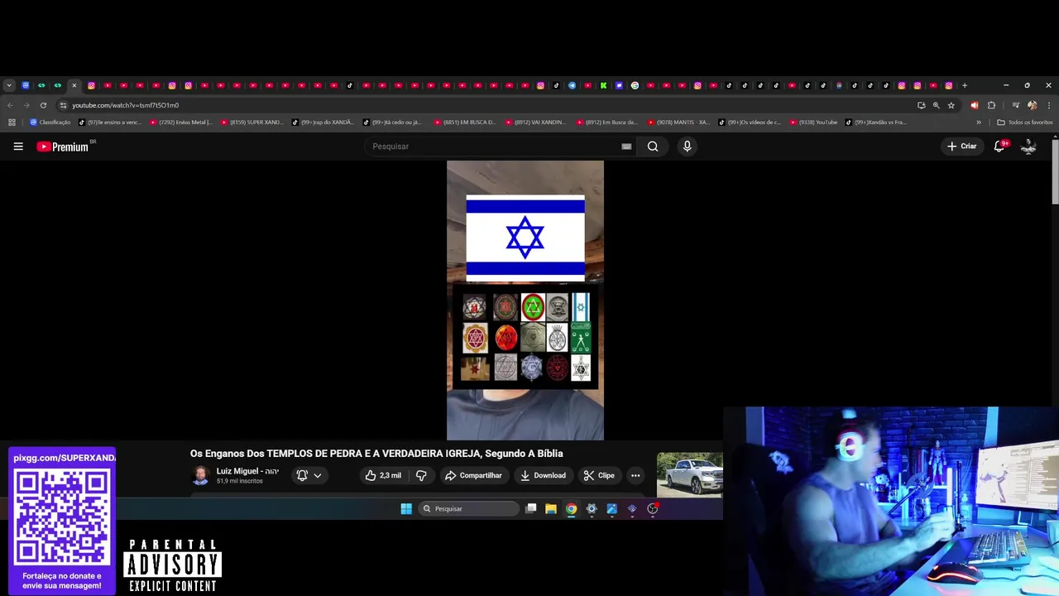Open a new tab with plus button
The image size is (1059, 596).
click(965, 85)
